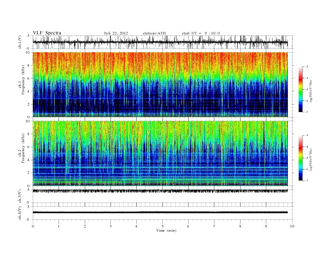Click the time axis tick label "5"

click(x=162, y=226)
